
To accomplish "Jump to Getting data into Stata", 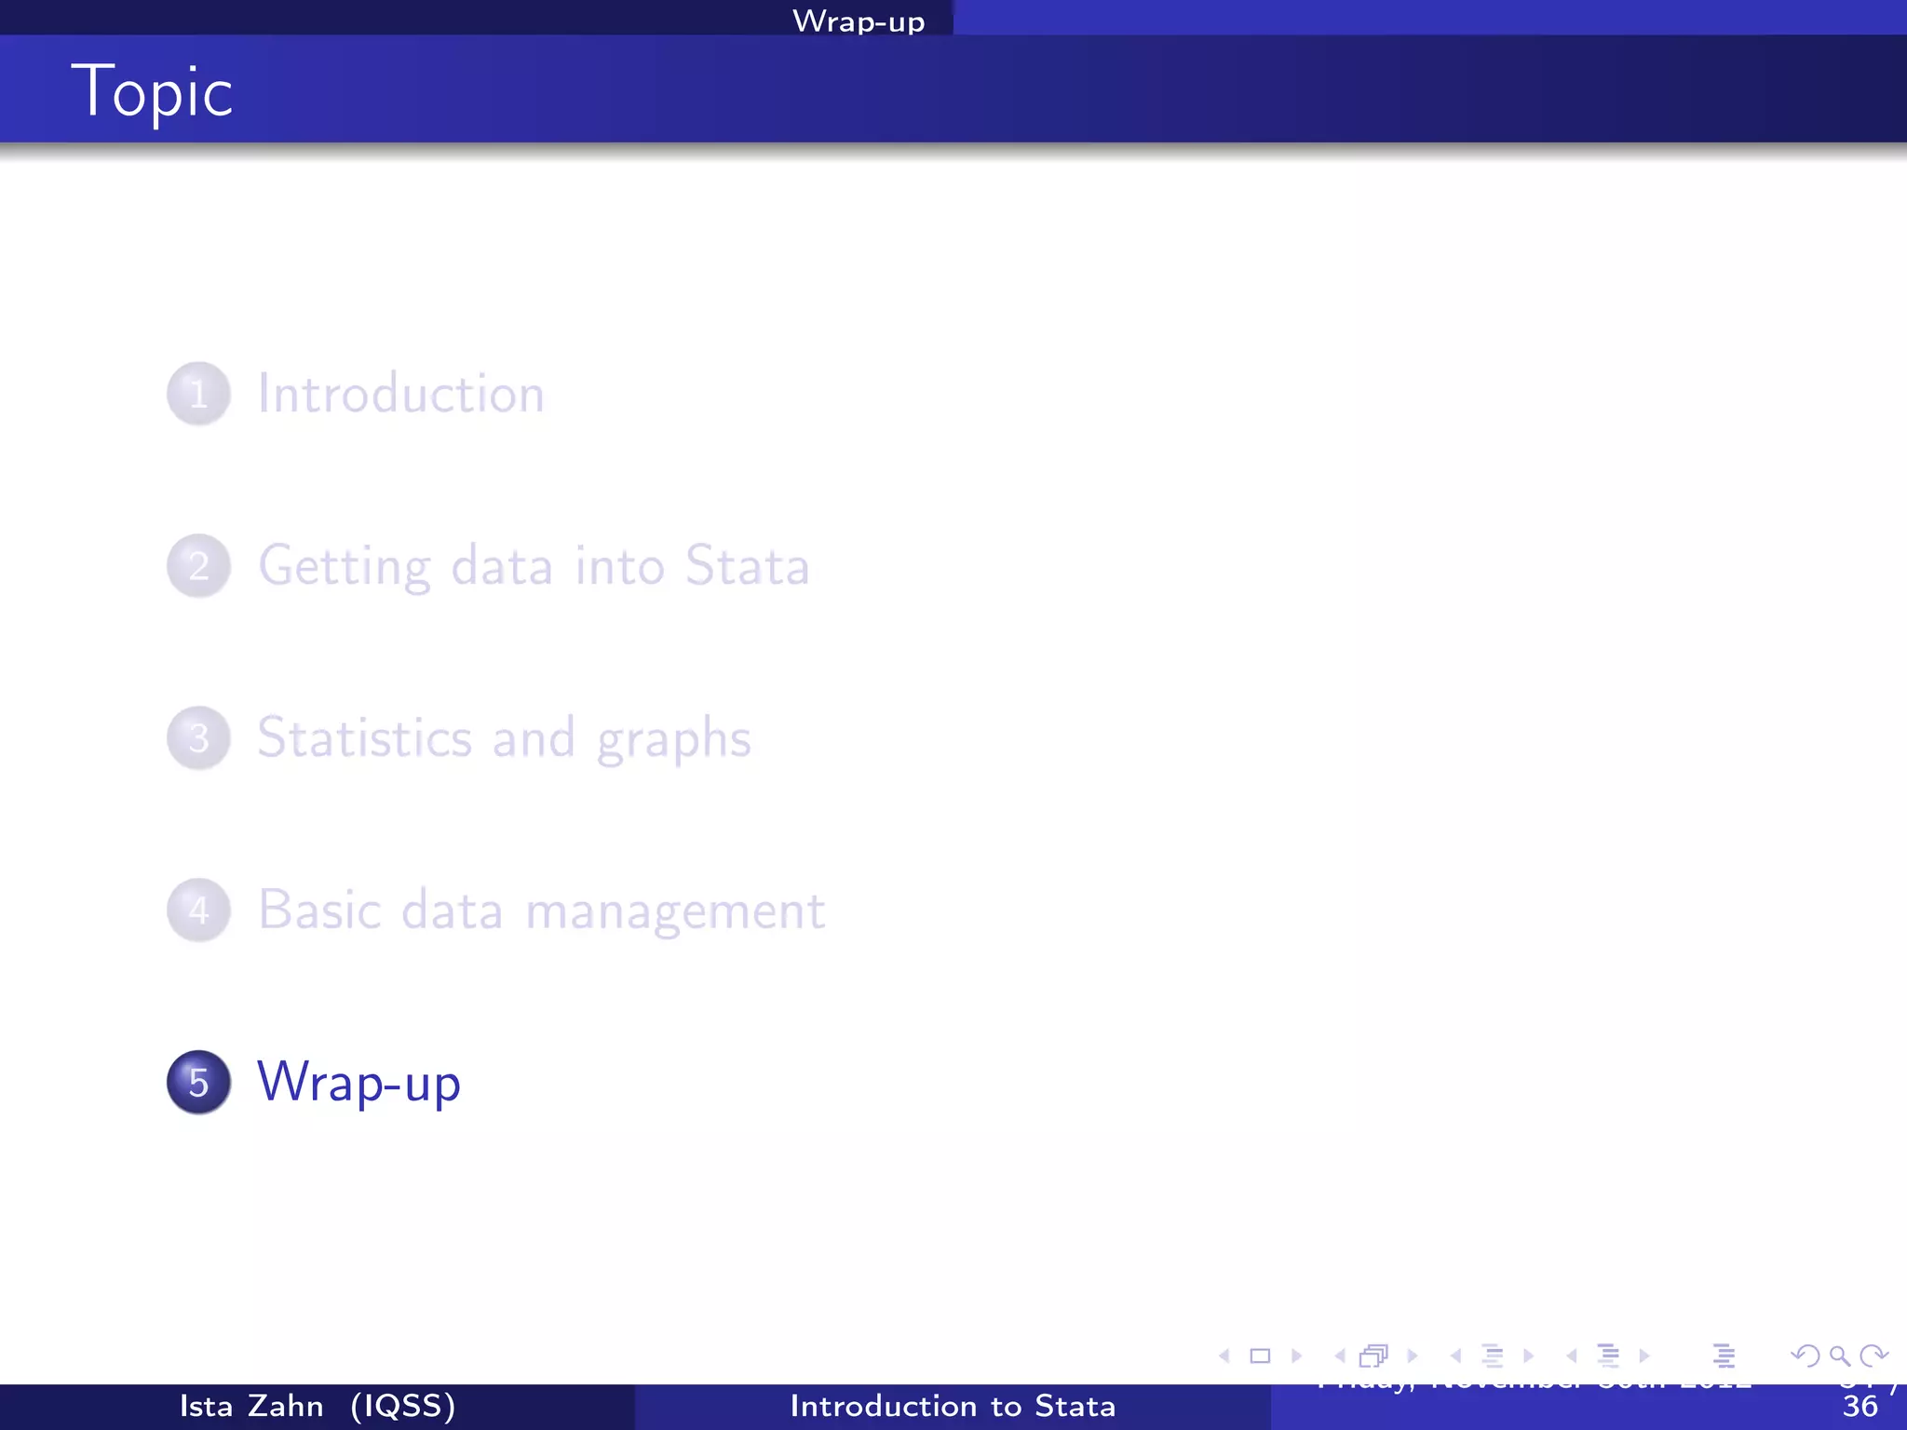I will (533, 566).
